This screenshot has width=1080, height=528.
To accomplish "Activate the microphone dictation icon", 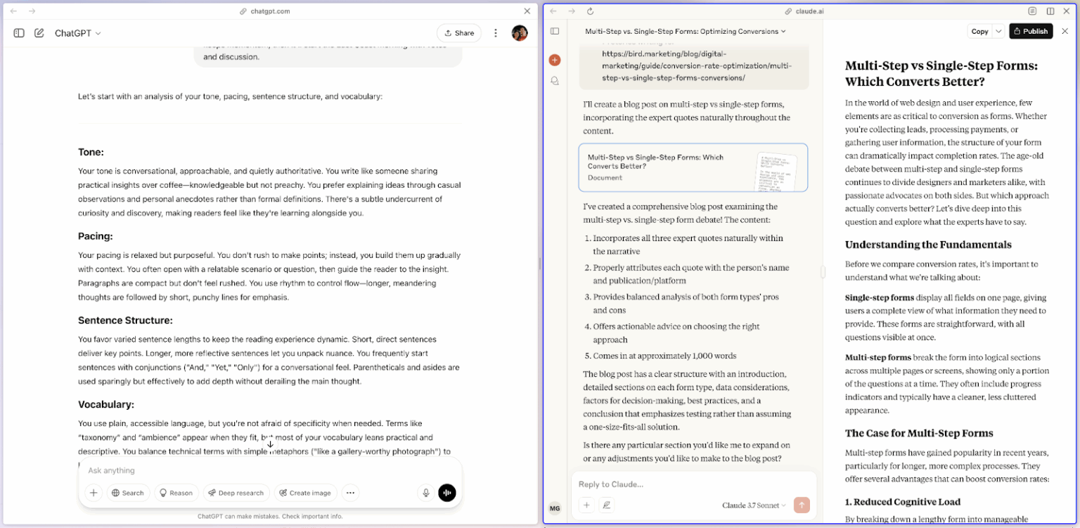I will [425, 493].
